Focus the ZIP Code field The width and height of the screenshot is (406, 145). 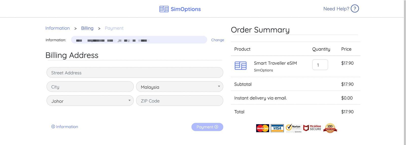[180, 101]
